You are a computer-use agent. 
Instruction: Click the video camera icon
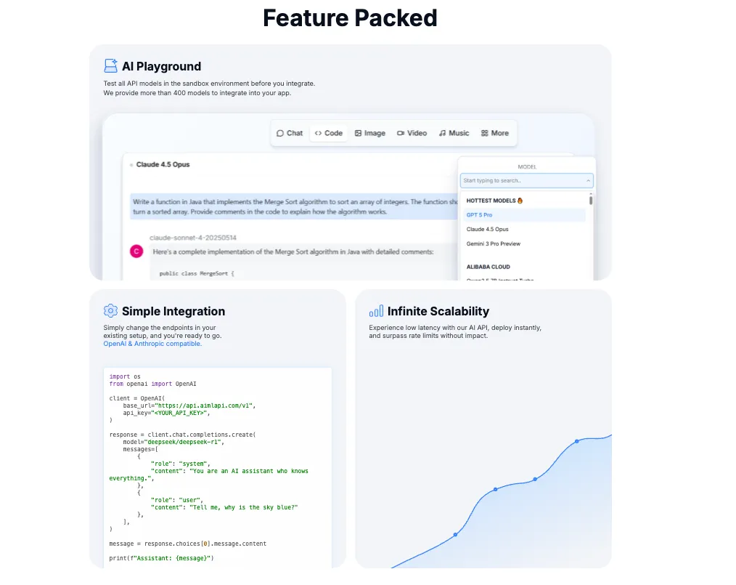(401, 133)
